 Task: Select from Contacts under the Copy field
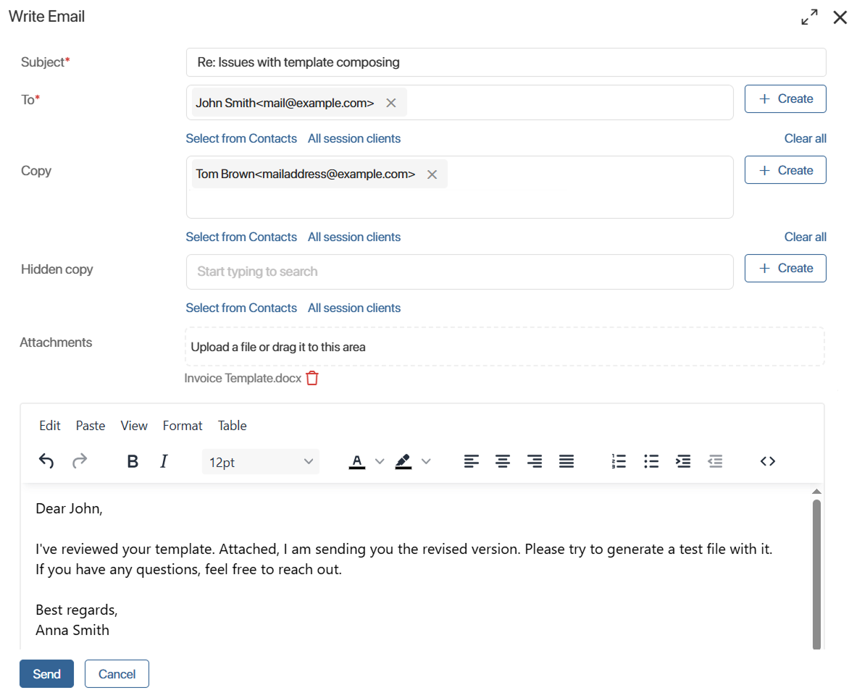click(241, 237)
